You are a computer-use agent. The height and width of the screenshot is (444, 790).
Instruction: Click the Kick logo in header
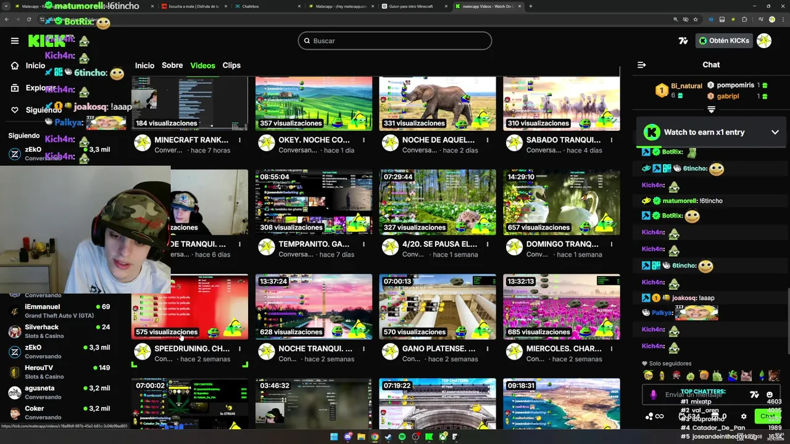click(46, 41)
